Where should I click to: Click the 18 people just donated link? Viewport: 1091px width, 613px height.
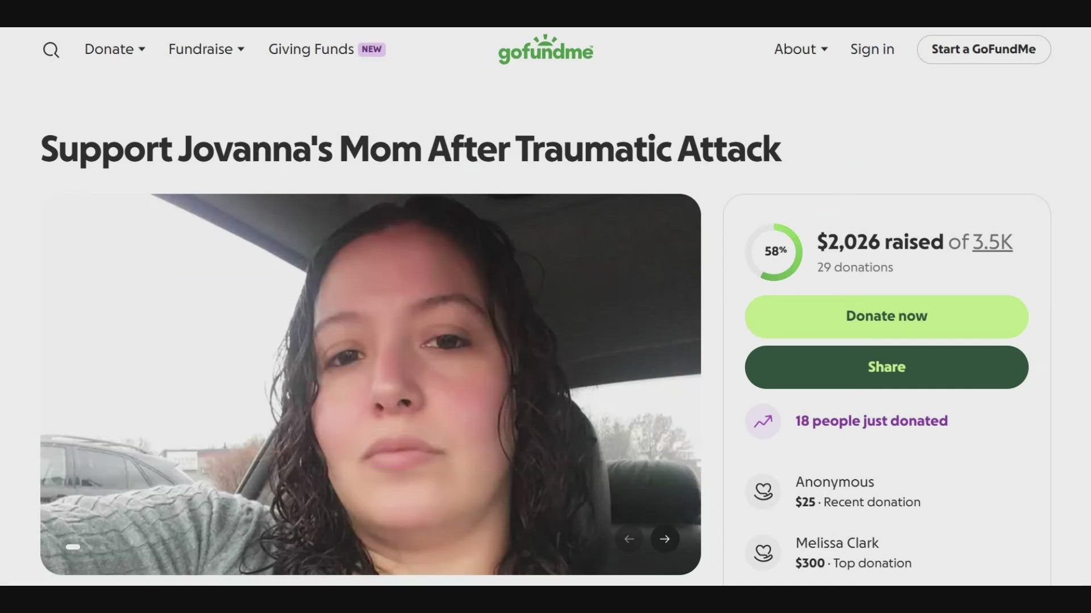click(871, 421)
